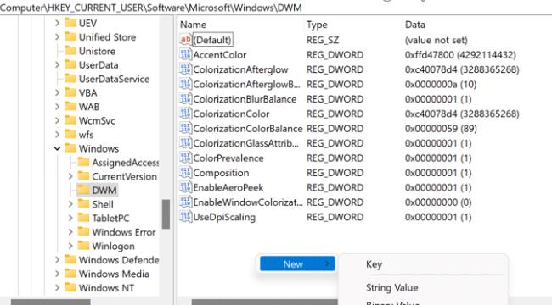The height and width of the screenshot is (305, 552).
Task: Click the Shell folder icon
Action: coord(83,204)
